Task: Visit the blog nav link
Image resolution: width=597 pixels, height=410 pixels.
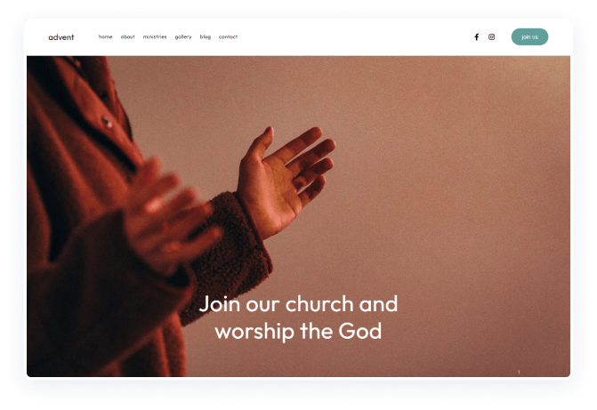Action: tap(206, 37)
